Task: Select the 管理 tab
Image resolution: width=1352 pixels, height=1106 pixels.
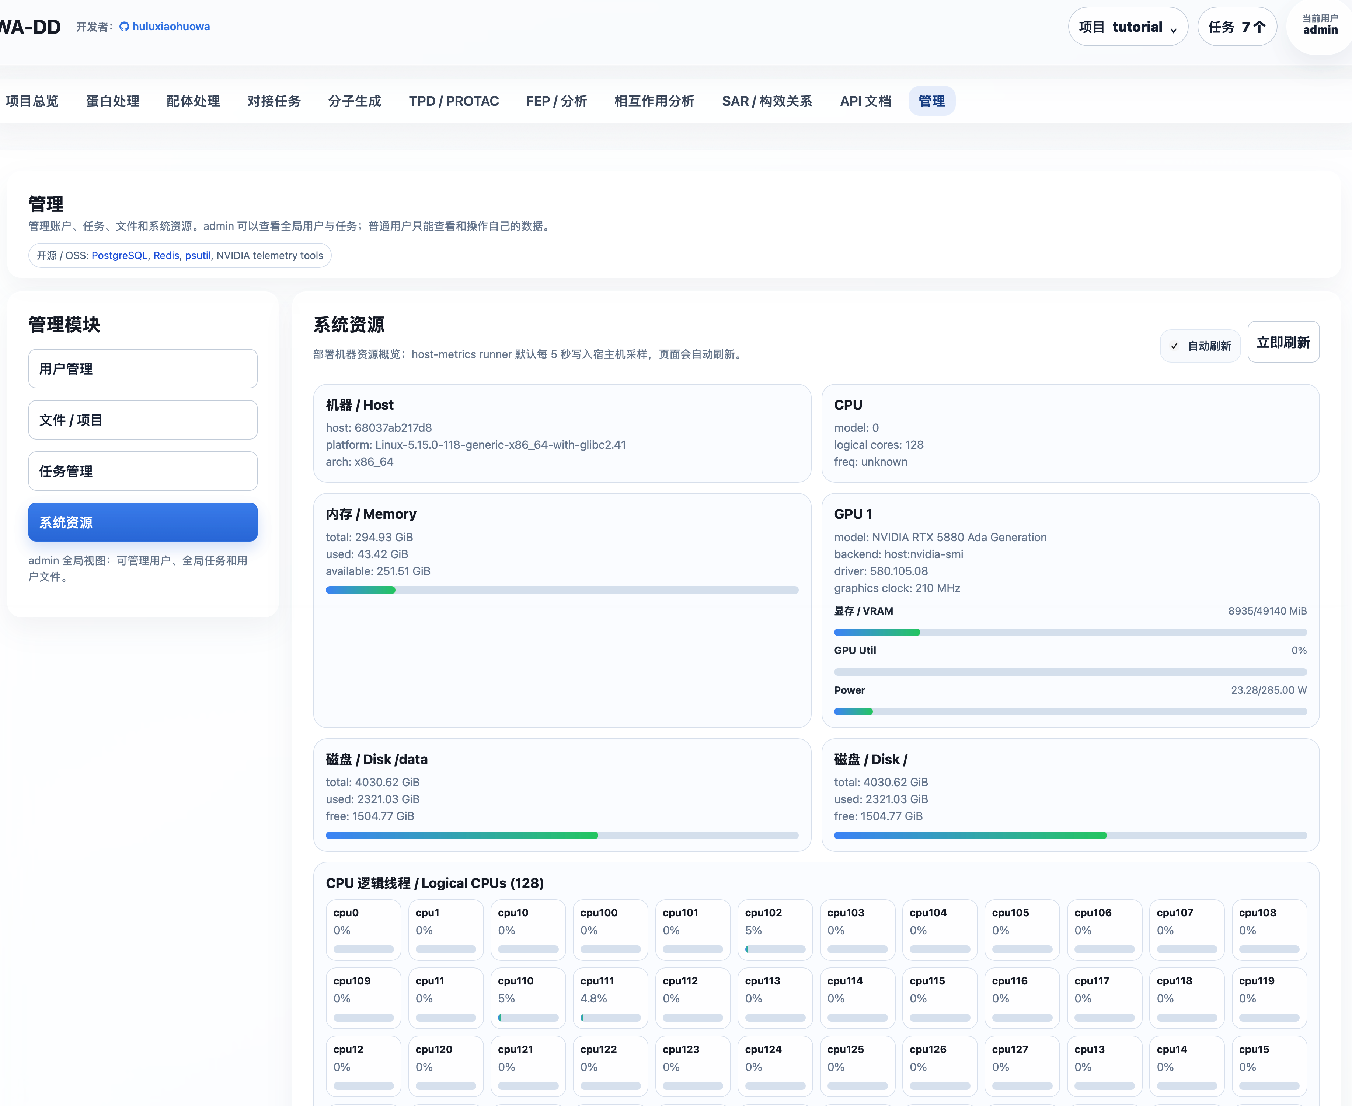Action: [931, 101]
